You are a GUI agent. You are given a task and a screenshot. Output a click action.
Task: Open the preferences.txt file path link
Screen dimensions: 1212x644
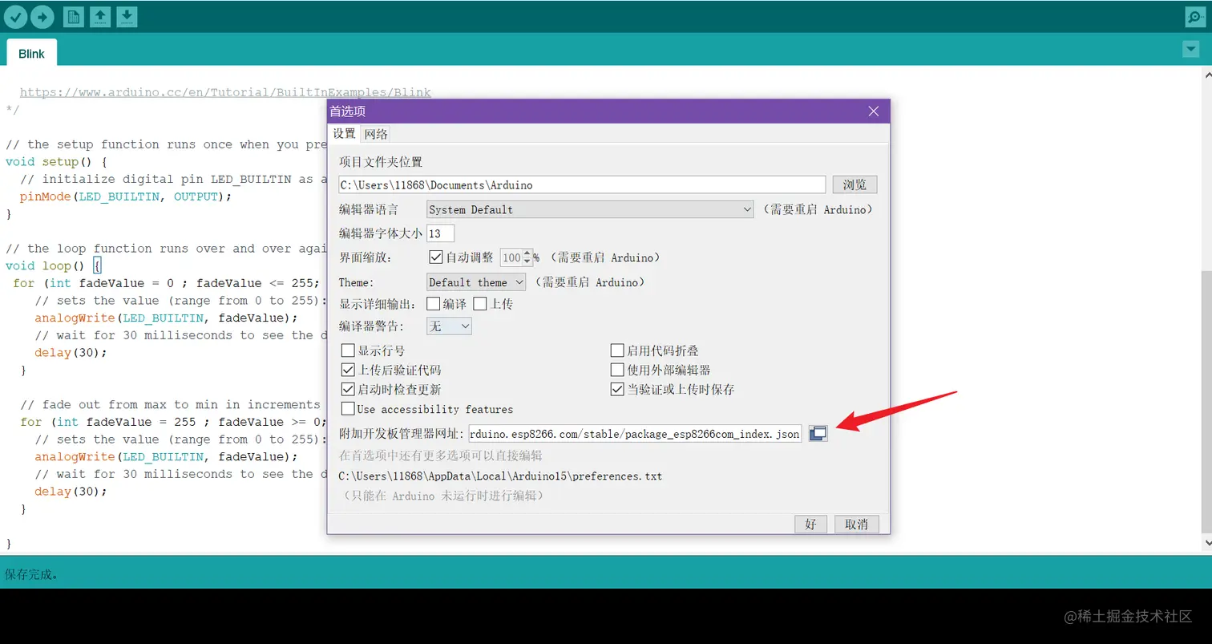pos(500,476)
